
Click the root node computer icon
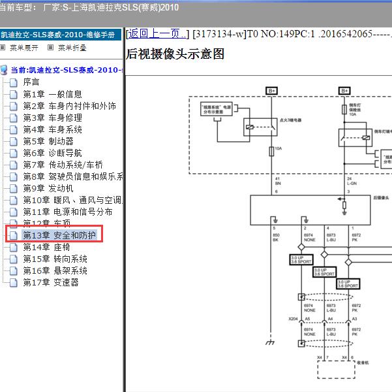4,70
